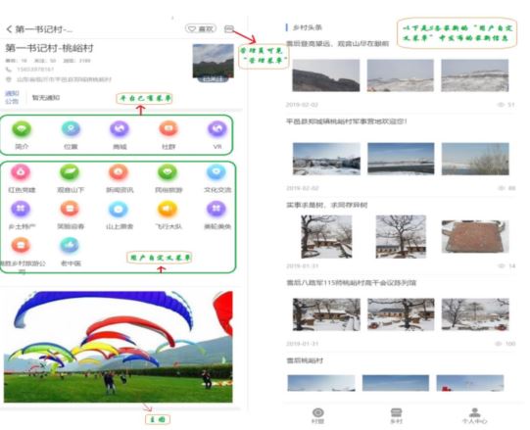Tap the village photo thumbnail in header

pos(214,64)
